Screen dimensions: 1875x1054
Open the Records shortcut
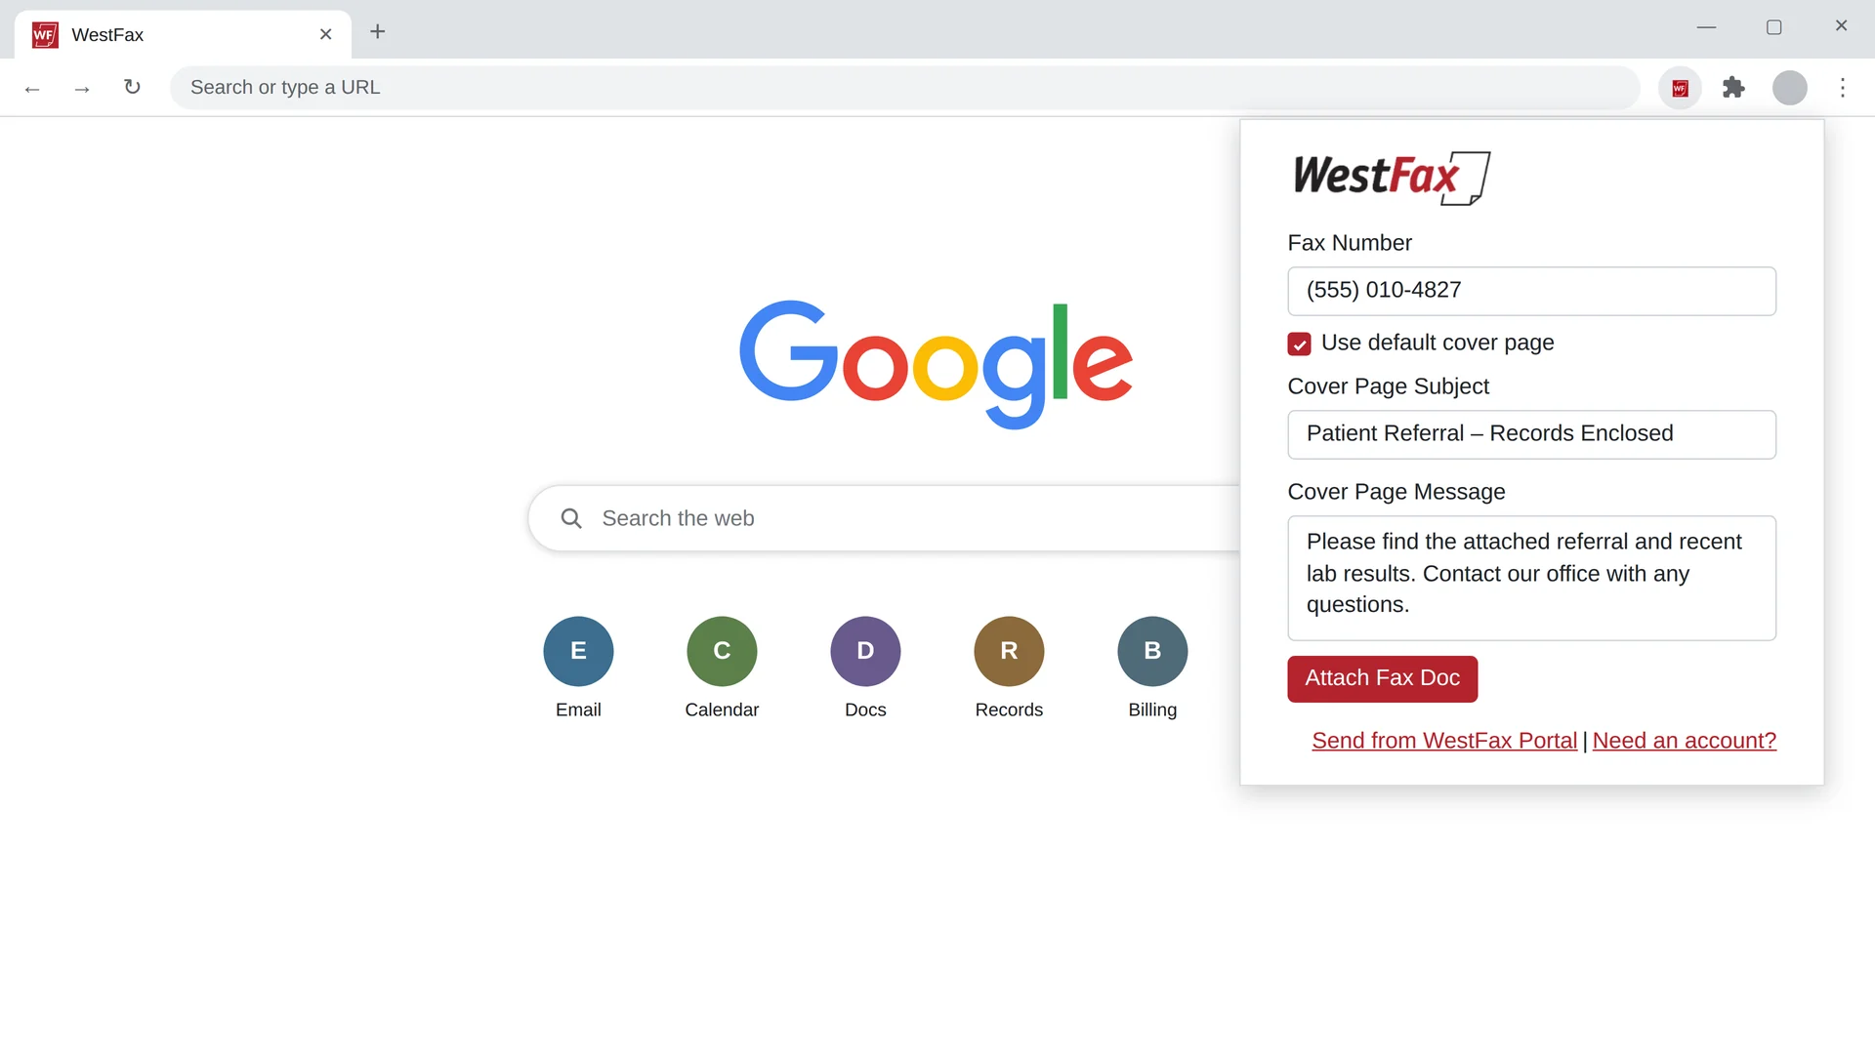point(1009,669)
